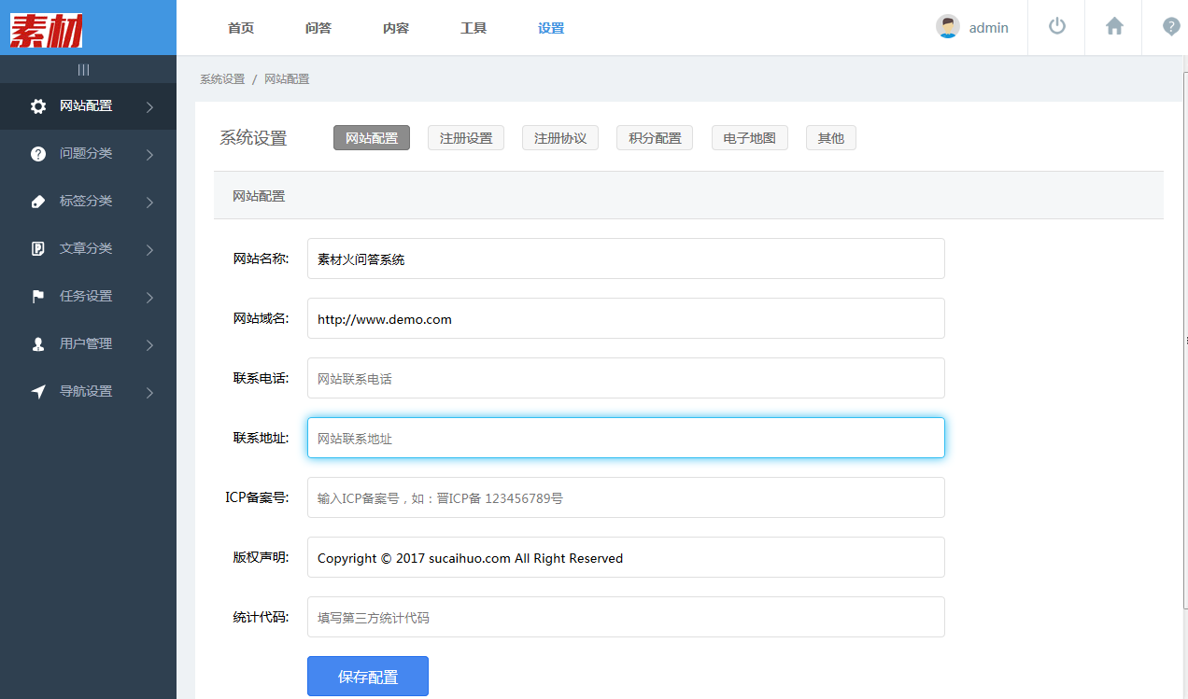Switch to the 其他 tab

coord(831,138)
